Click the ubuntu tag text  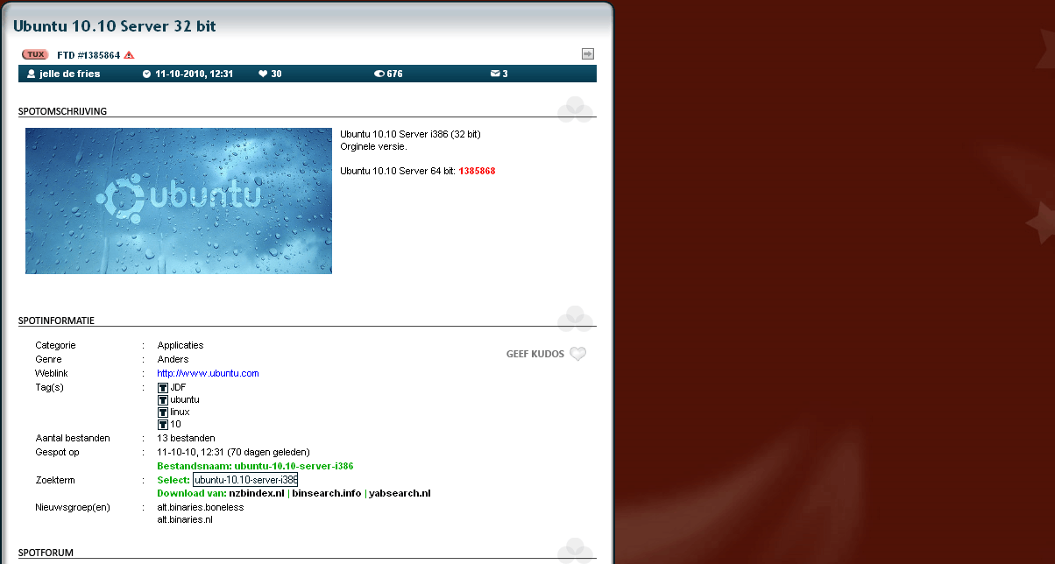point(185,399)
